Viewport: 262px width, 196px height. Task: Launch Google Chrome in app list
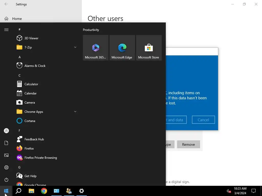(x=47, y=184)
